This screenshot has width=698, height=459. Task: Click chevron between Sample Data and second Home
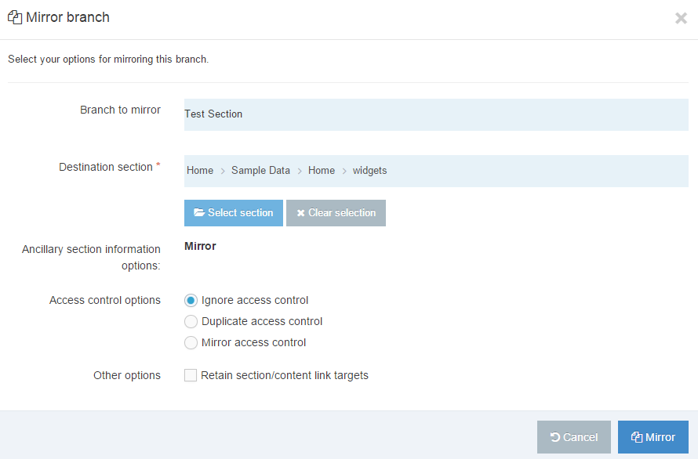pos(300,171)
